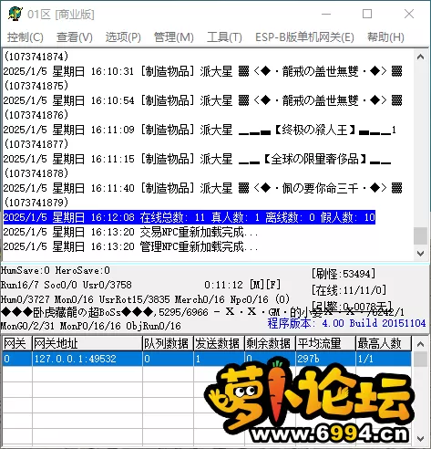Click the log panel scrollbar thumb
The image size is (431, 449).
tap(420, 235)
